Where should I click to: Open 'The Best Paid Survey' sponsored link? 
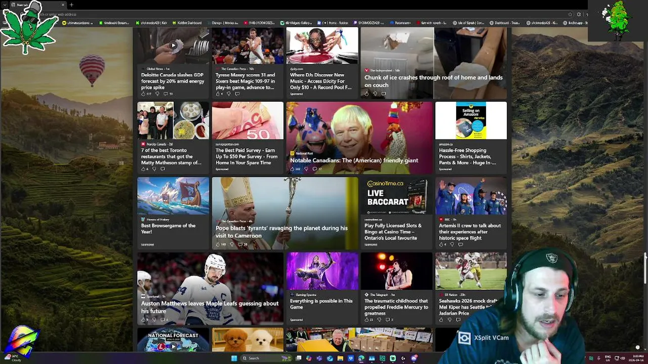coord(247,156)
